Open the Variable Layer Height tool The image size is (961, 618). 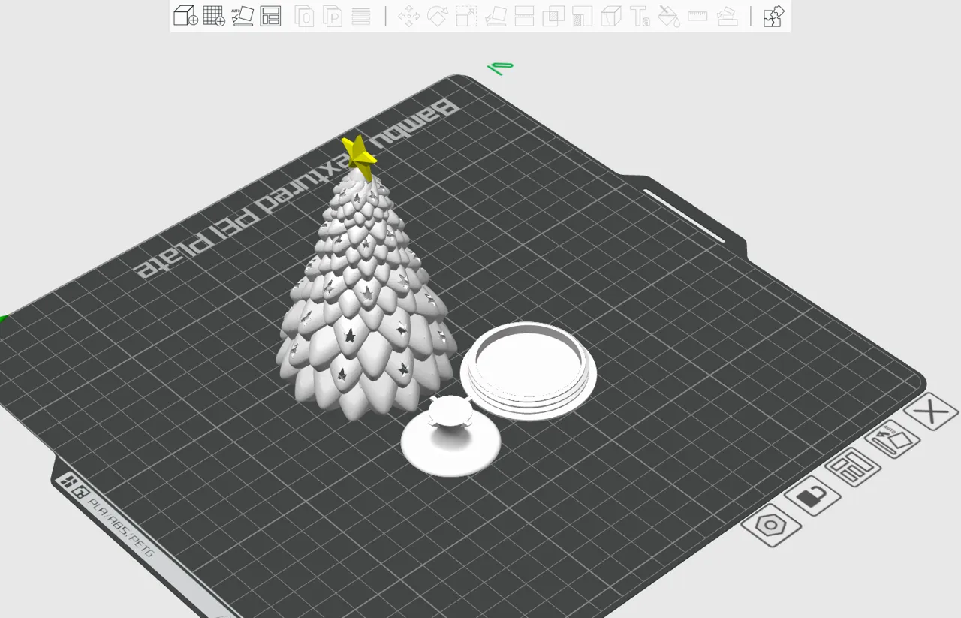[x=361, y=16]
